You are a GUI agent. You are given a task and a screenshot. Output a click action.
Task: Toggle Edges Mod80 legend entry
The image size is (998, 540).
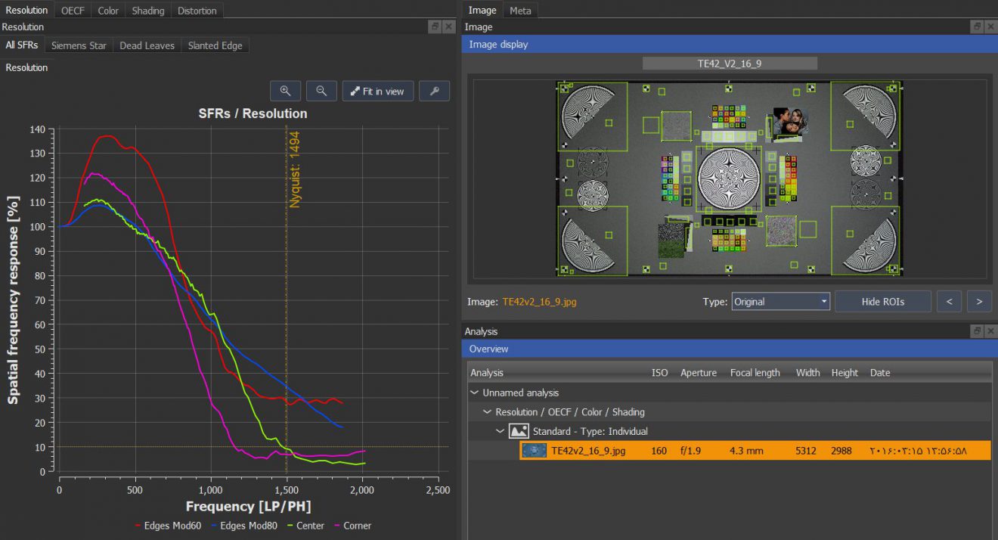tap(246, 526)
